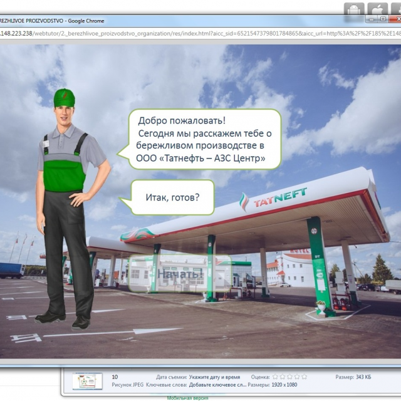
Task: Click the file name "10" in details pane
Action: click(115, 377)
